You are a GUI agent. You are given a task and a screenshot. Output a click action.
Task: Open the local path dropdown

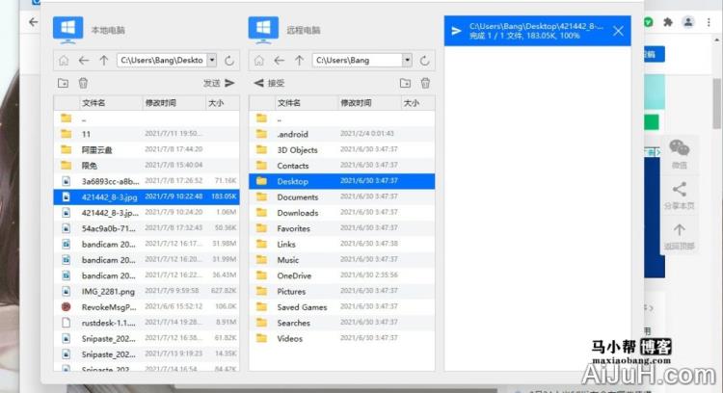tap(211, 61)
